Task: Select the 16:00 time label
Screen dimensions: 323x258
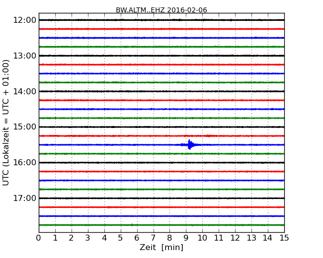Action: click(24, 163)
